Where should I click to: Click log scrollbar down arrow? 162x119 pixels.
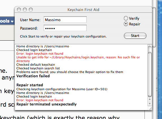[150, 103]
